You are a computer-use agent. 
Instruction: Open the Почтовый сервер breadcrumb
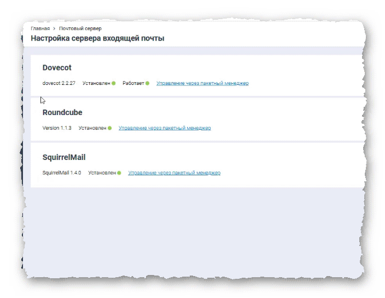(x=80, y=28)
